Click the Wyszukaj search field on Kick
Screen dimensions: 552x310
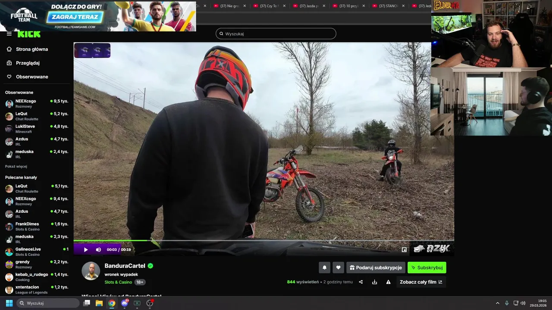tap(276, 34)
